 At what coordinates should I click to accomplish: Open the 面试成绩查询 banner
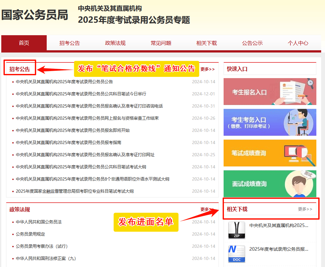pyautogui.click(x=270, y=183)
